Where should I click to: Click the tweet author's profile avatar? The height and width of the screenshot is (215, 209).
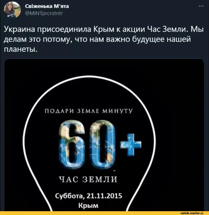tap(12, 10)
